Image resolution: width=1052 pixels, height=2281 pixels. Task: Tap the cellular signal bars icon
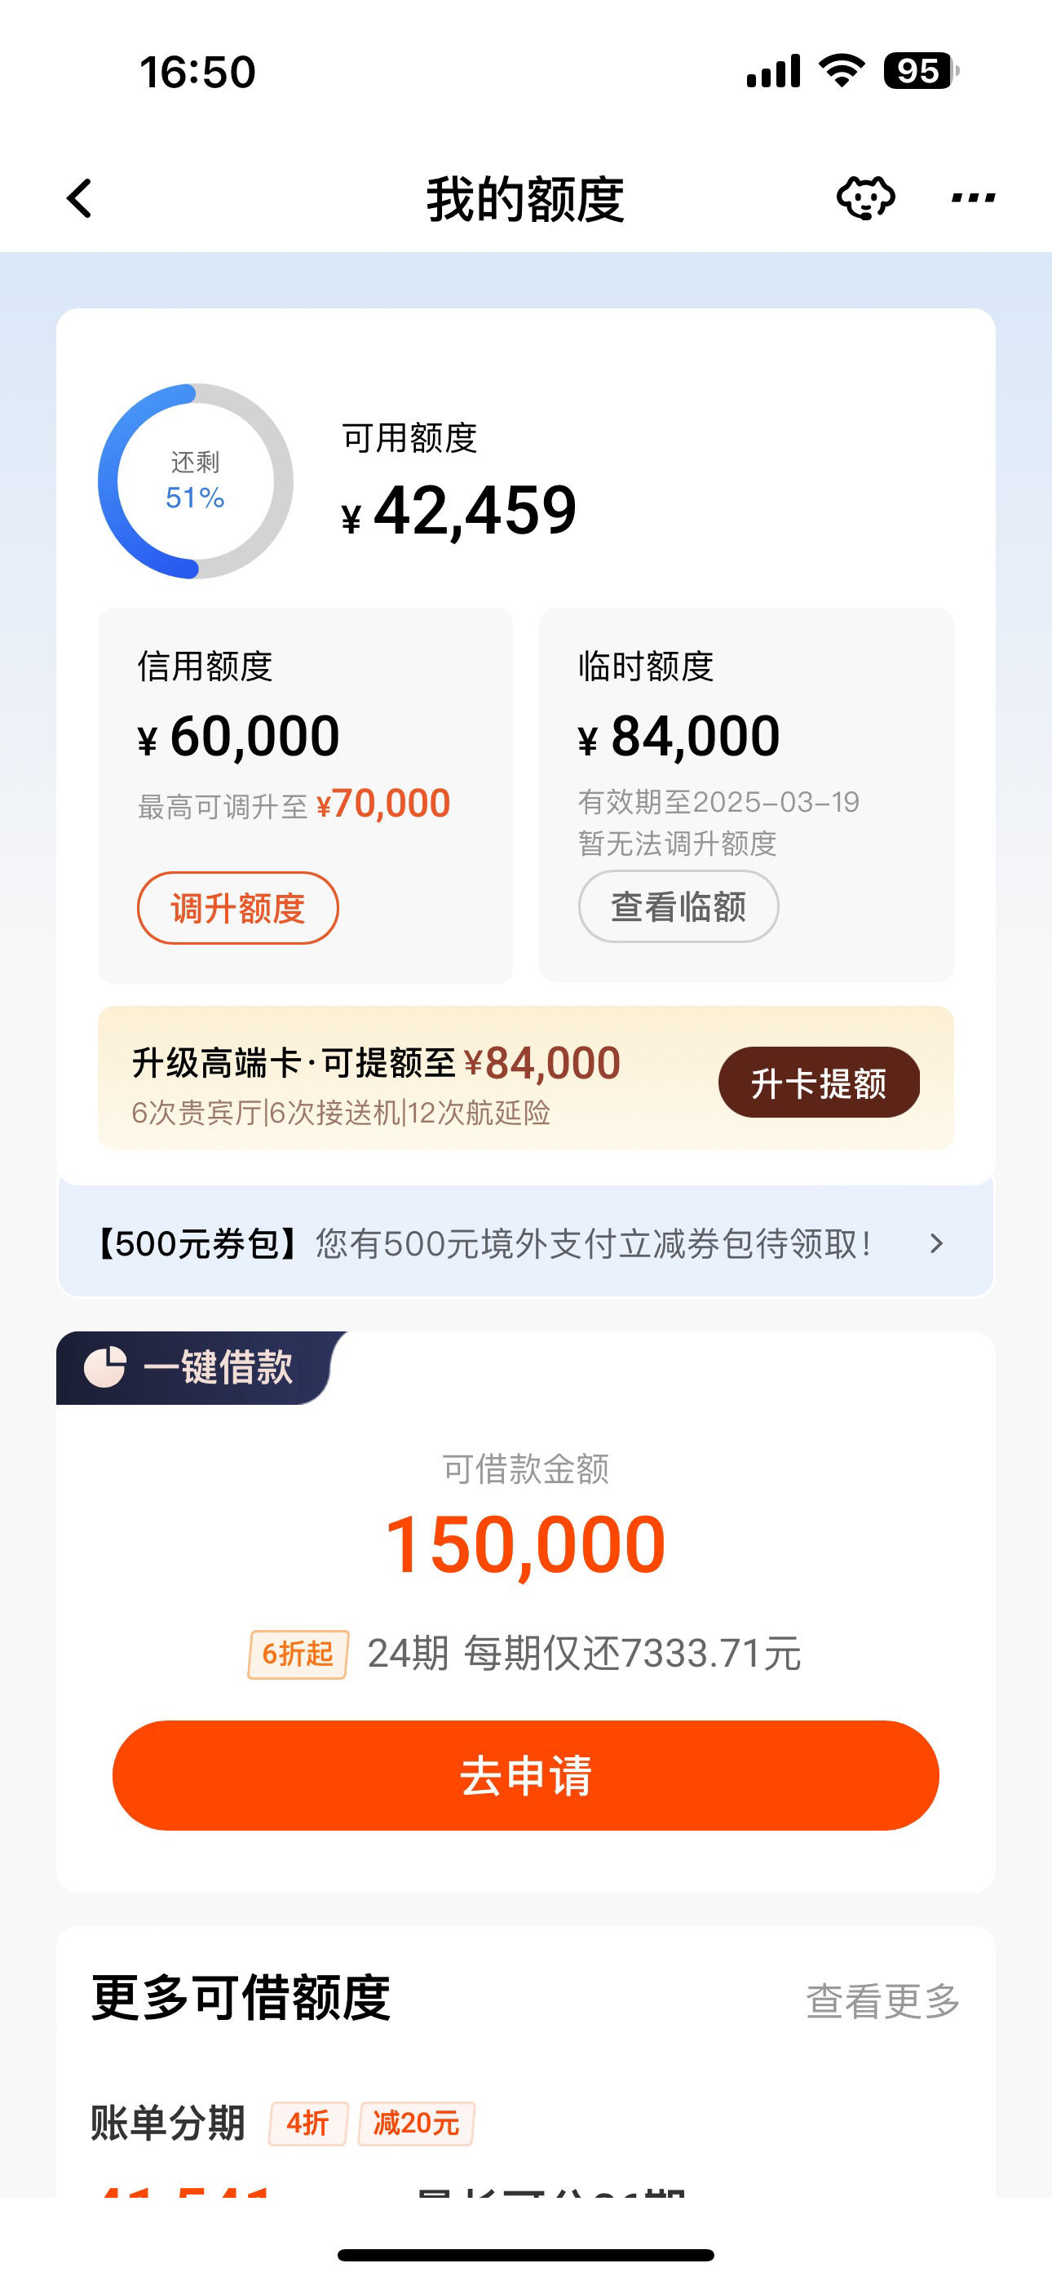(x=773, y=71)
